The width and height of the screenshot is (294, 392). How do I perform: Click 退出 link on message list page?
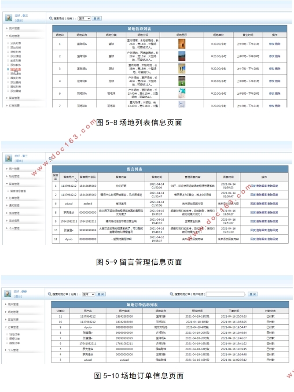pos(19,161)
